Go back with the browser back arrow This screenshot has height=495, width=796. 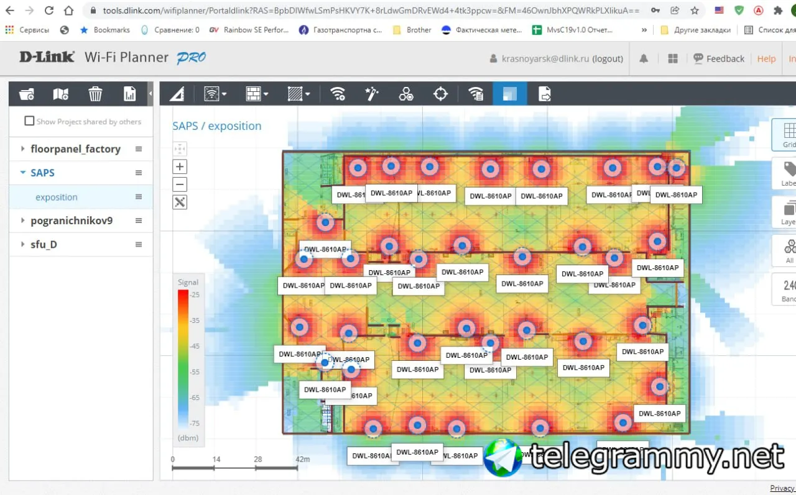[x=10, y=11]
